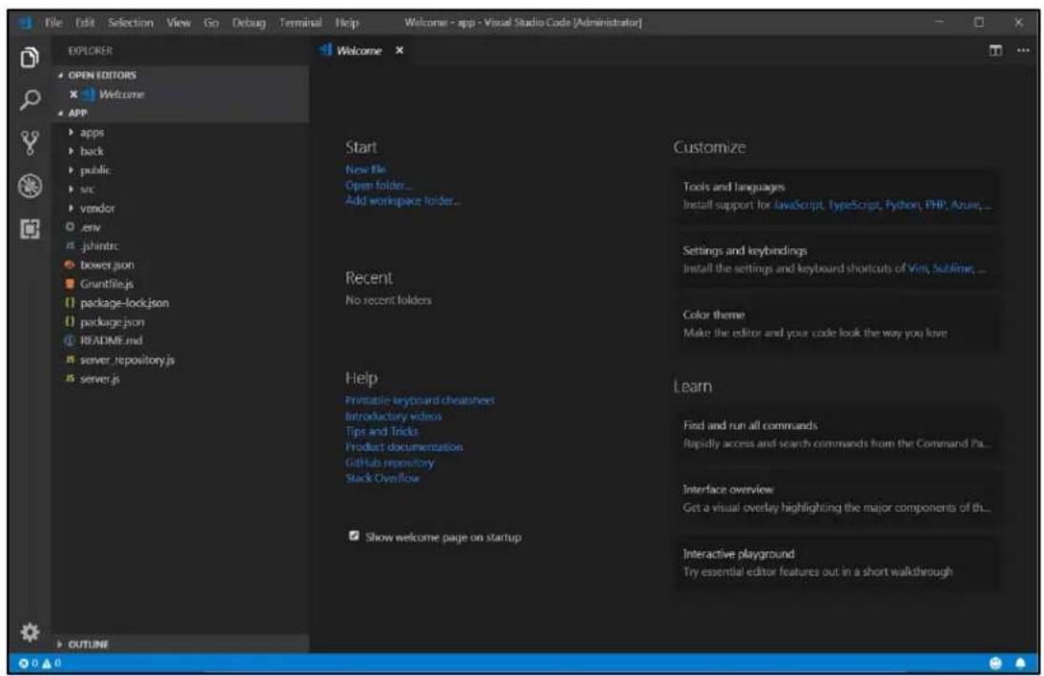Screen dimensions: 1044x676
Task: Open Find and run all commands card
Action: (x=837, y=434)
